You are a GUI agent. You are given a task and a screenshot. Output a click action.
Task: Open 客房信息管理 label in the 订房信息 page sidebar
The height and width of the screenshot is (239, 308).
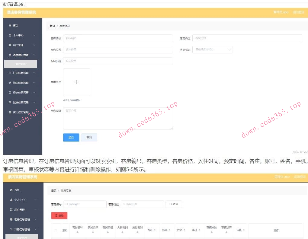click(x=22, y=219)
